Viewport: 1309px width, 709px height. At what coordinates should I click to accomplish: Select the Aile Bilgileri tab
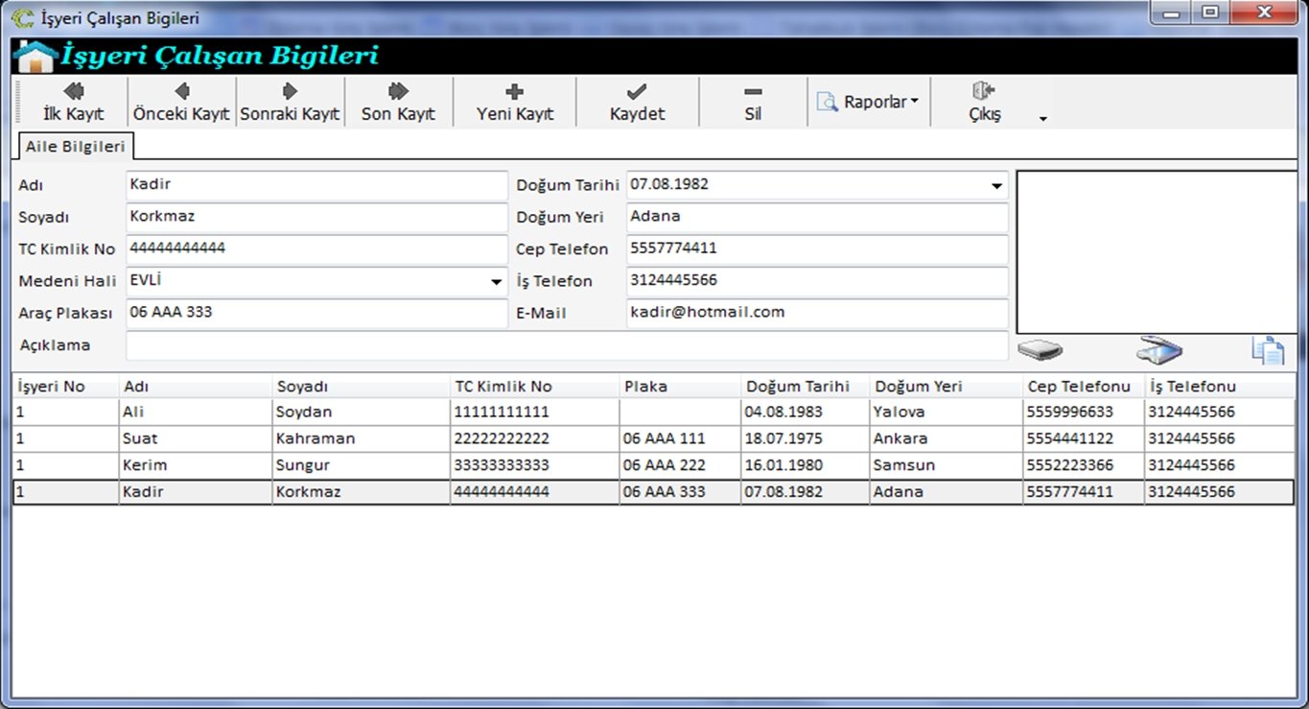(x=75, y=146)
